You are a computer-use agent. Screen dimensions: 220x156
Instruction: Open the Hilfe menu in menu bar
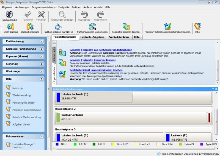tap(108, 7)
